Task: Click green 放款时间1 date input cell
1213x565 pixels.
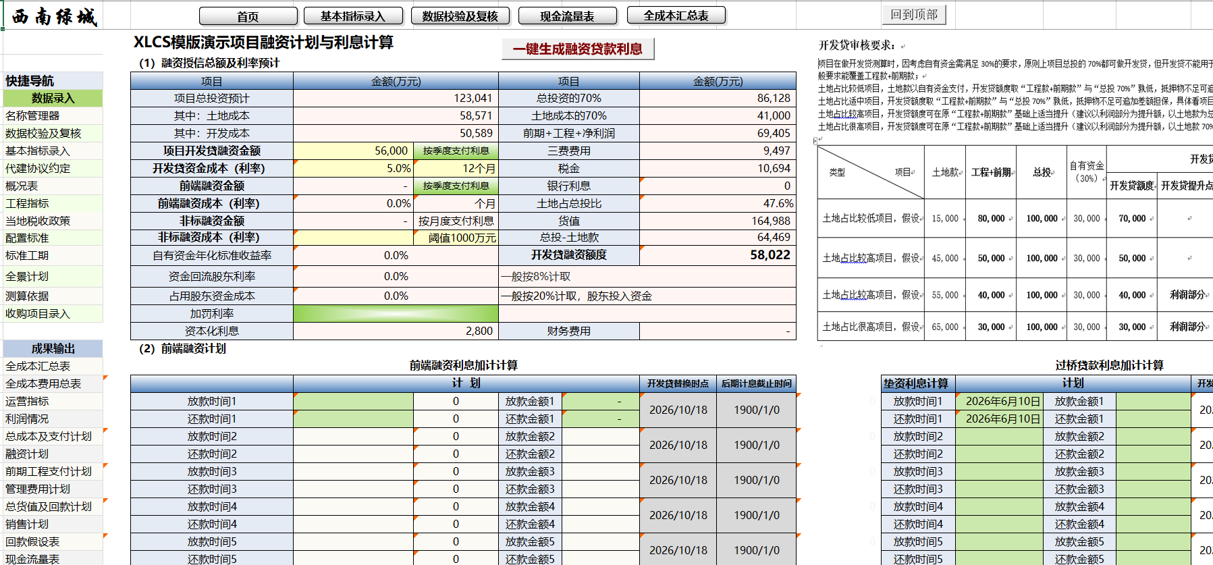Action: tap(353, 401)
